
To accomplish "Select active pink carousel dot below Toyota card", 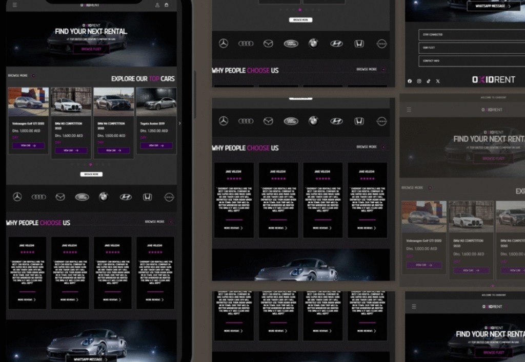I will [91, 165].
